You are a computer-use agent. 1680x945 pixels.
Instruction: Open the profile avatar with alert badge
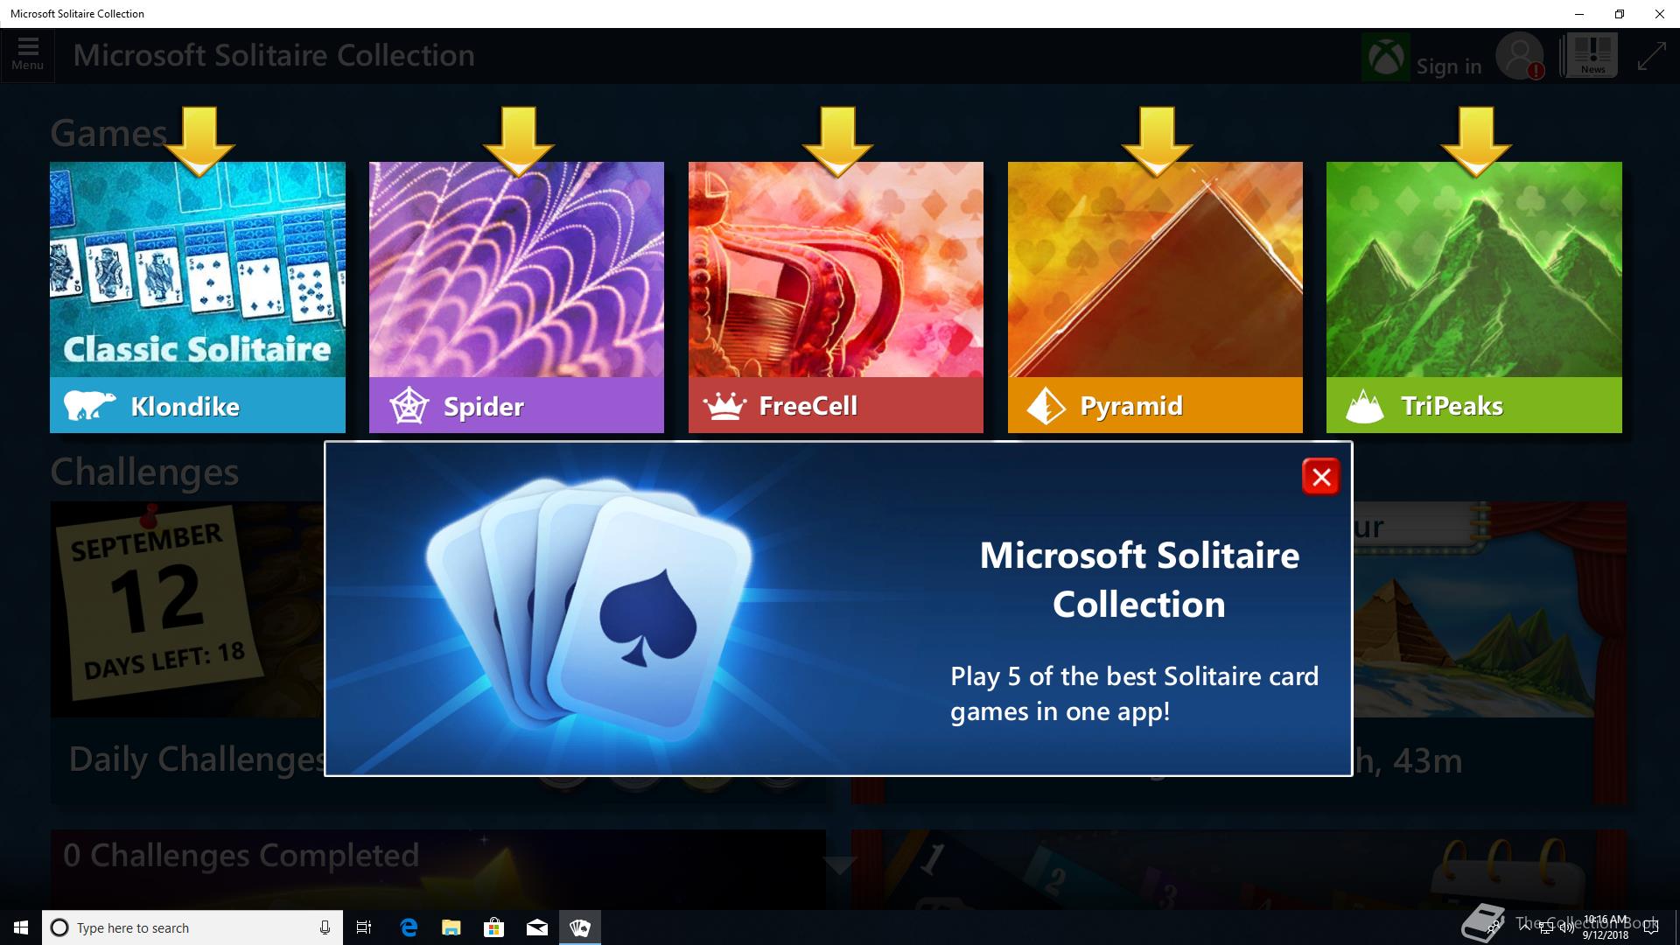pyautogui.click(x=1519, y=57)
